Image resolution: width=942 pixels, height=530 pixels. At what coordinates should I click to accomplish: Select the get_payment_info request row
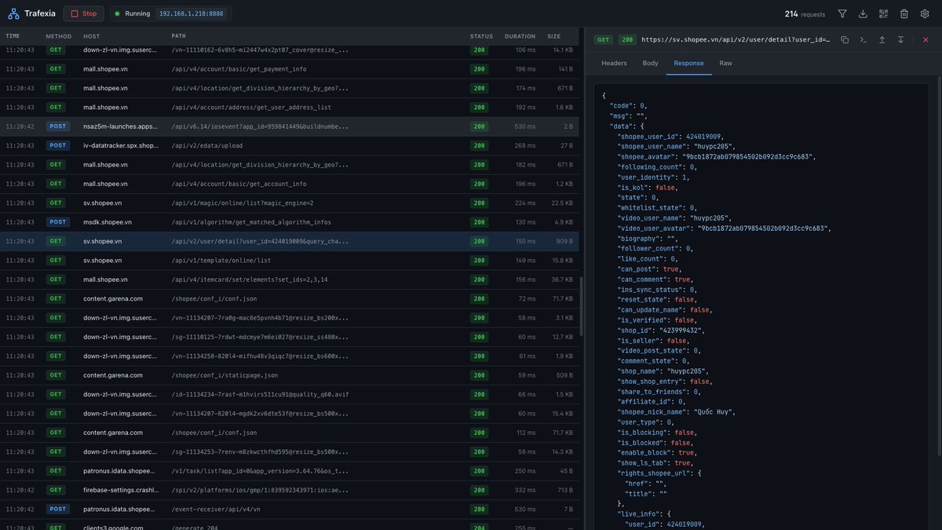[290, 68]
